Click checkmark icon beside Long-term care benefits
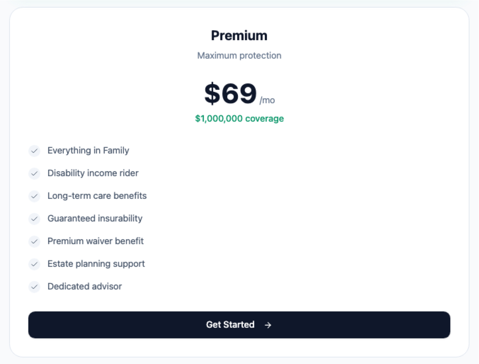The height and width of the screenshot is (364, 479). tap(34, 196)
